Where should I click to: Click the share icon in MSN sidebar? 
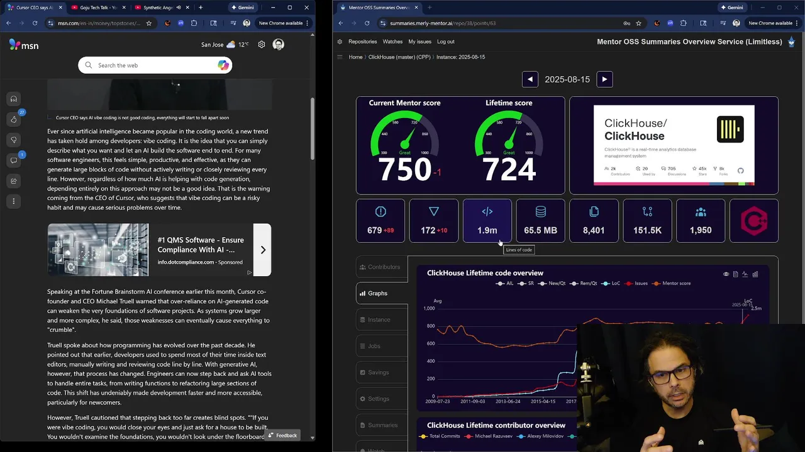coord(14,181)
